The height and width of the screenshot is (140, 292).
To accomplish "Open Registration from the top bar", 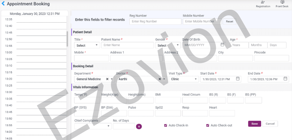I will [263, 4].
